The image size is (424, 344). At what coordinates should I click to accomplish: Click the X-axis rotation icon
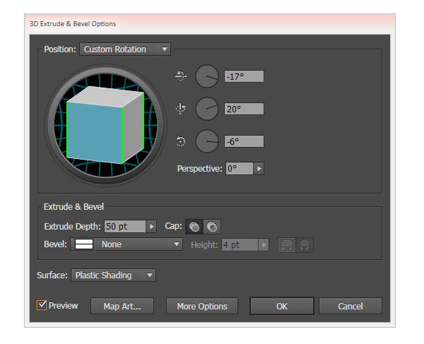180,76
